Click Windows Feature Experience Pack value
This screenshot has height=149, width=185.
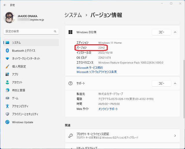tap(131, 63)
